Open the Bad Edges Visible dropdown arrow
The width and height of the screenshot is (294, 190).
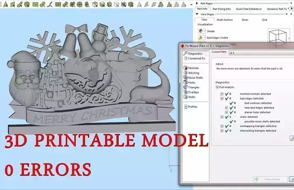pos(204,37)
